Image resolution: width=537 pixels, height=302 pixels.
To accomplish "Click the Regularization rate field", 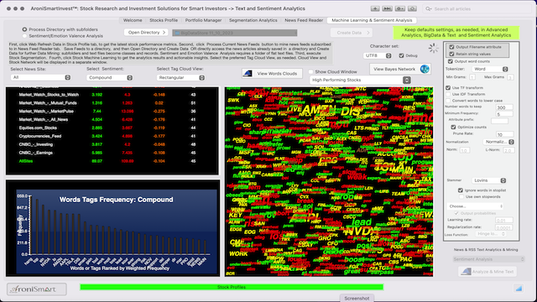I will click(503, 227).
